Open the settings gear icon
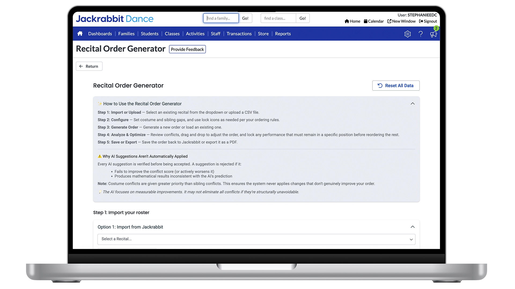515x289 pixels. [x=407, y=34]
